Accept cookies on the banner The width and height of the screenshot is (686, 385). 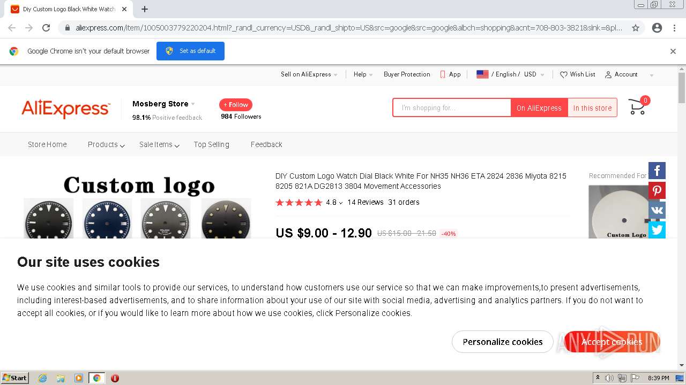pyautogui.click(x=612, y=342)
